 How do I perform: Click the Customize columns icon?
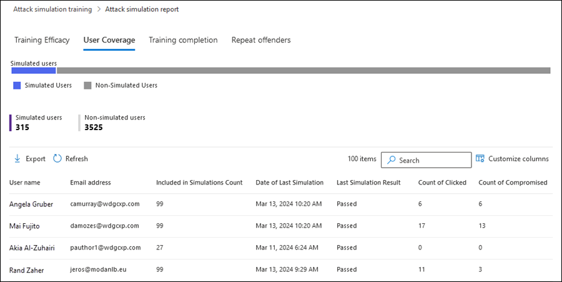click(480, 159)
